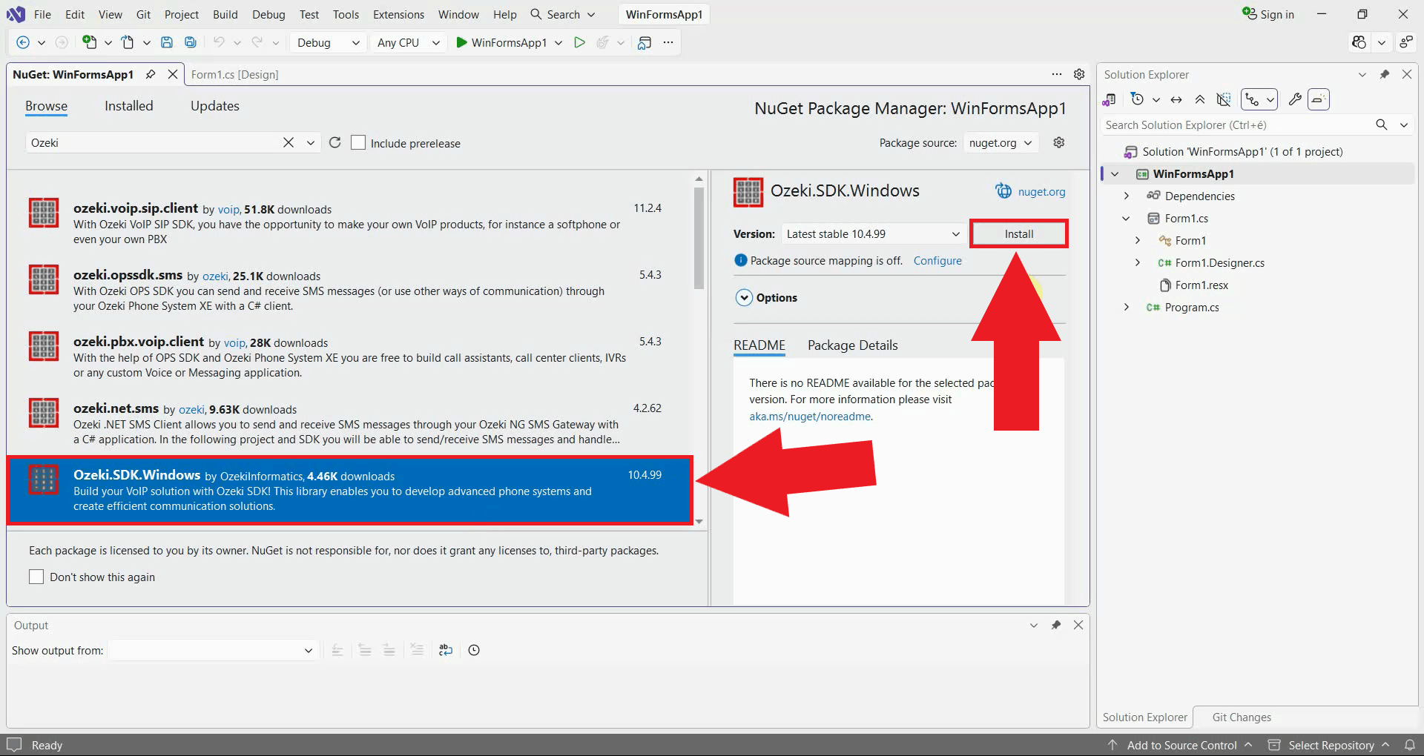Viewport: 1424px width, 756px height.
Task: Refresh the NuGet package search results
Action: click(334, 142)
